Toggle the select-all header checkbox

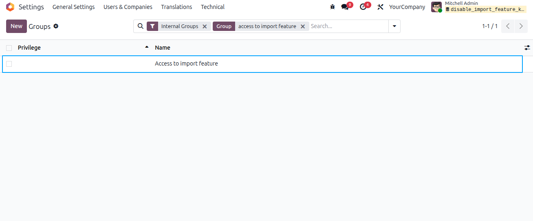pos(9,48)
